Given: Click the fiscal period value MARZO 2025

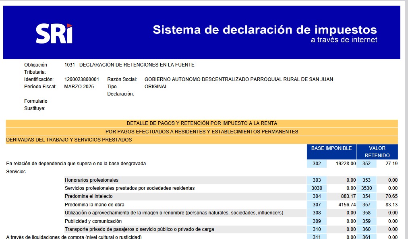Looking at the screenshot, I should click(x=79, y=87).
